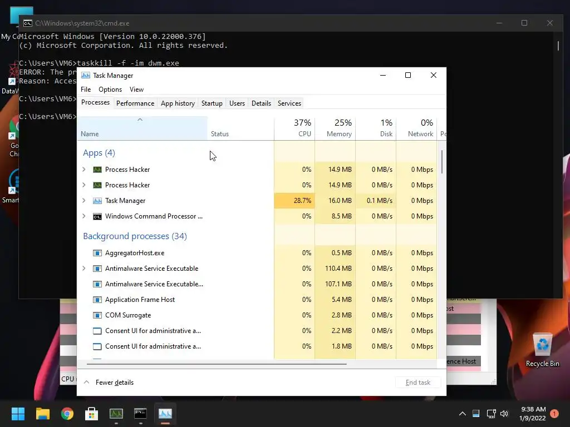Select the Background processes (34) header
The width and height of the screenshot is (570, 427).
[x=135, y=236]
